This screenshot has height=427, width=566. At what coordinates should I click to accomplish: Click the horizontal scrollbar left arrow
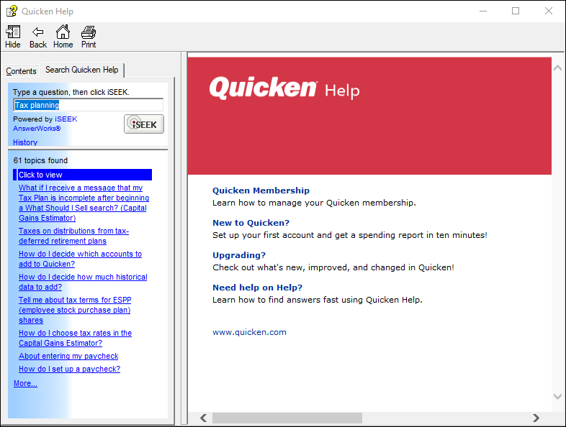pyautogui.click(x=204, y=418)
